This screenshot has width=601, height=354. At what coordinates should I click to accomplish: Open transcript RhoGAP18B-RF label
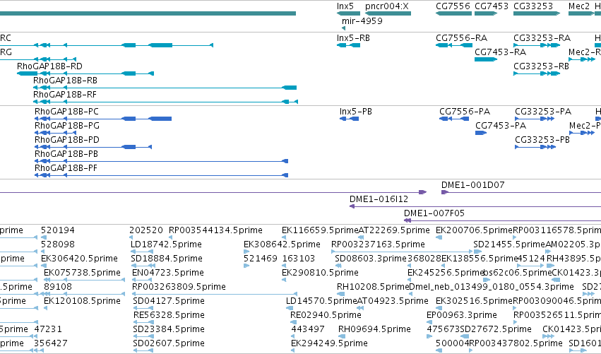tap(65, 95)
